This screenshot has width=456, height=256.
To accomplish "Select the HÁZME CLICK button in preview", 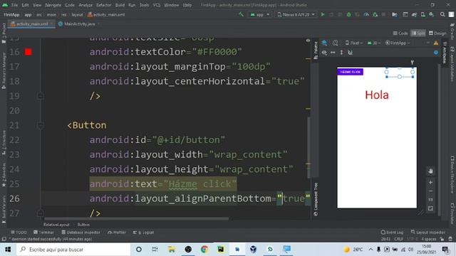I will click(x=350, y=72).
